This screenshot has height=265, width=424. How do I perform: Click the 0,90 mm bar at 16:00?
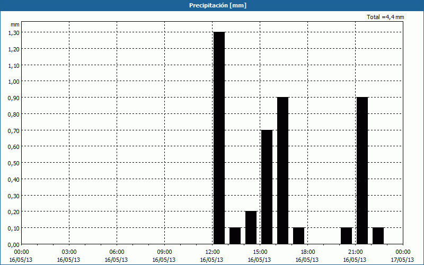pyautogui.click(x=283, y=171)
